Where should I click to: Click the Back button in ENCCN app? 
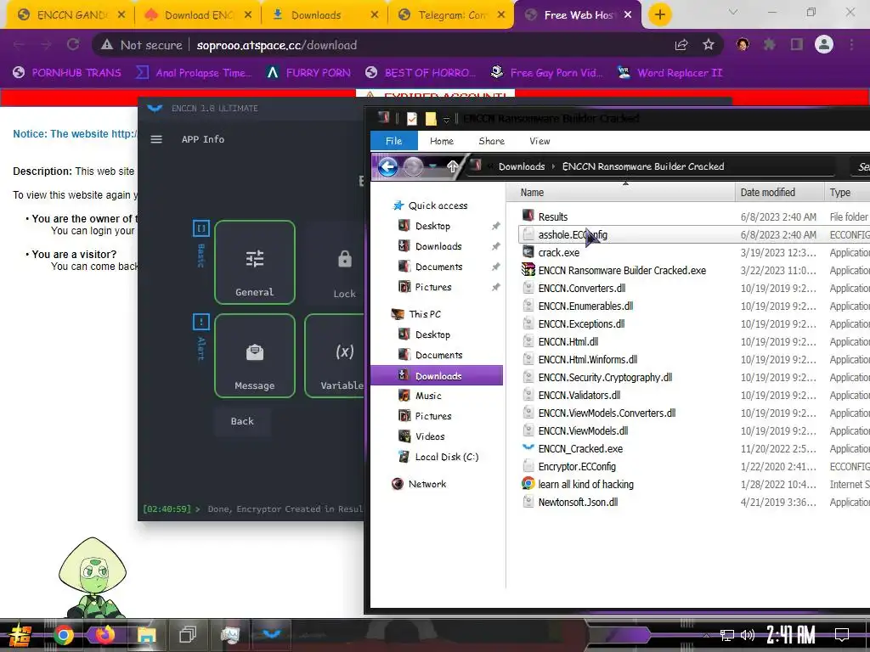pos(242,421)
